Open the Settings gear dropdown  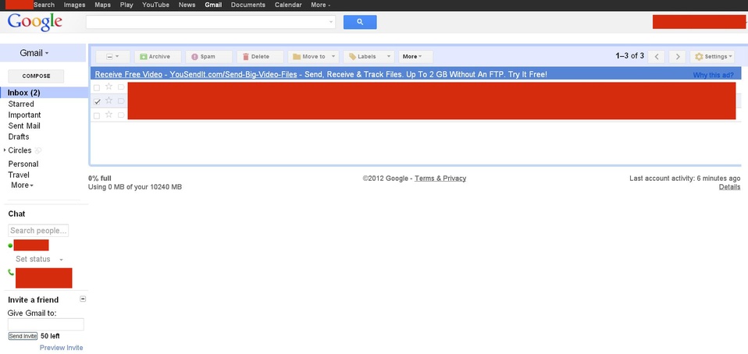tap(712, 57)
